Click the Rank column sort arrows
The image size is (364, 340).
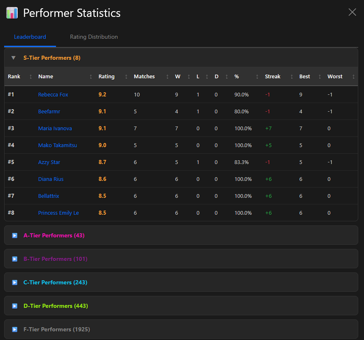30,77
